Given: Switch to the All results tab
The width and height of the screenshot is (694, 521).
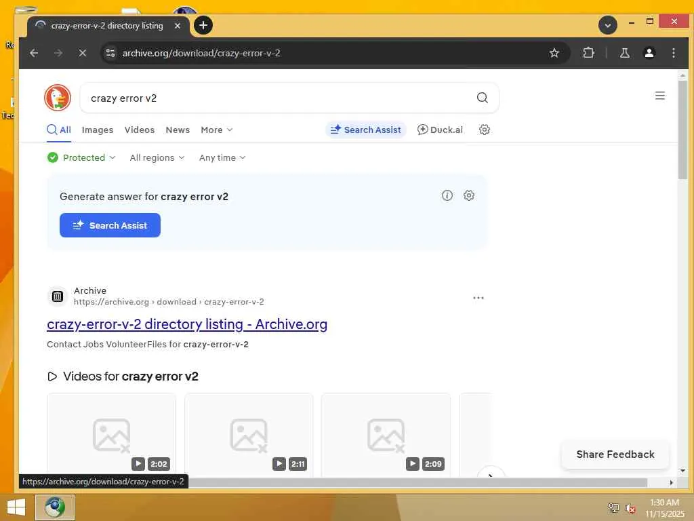Looking at the screenshot, I should point(59,130).
